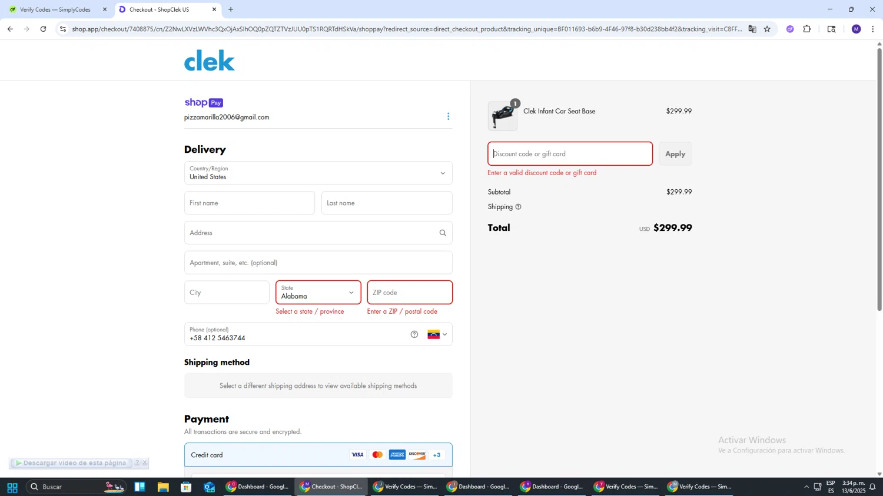
Task: Close the Checkout ShopClek tab
Action: pyautogui.click(x=214, y=9)
